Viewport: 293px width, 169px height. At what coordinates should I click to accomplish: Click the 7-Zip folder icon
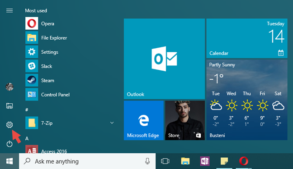click(32, 123)
